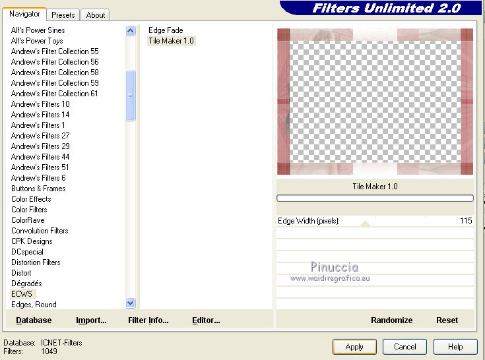Select the Convolution Filters category

click(x=40, y=231)
